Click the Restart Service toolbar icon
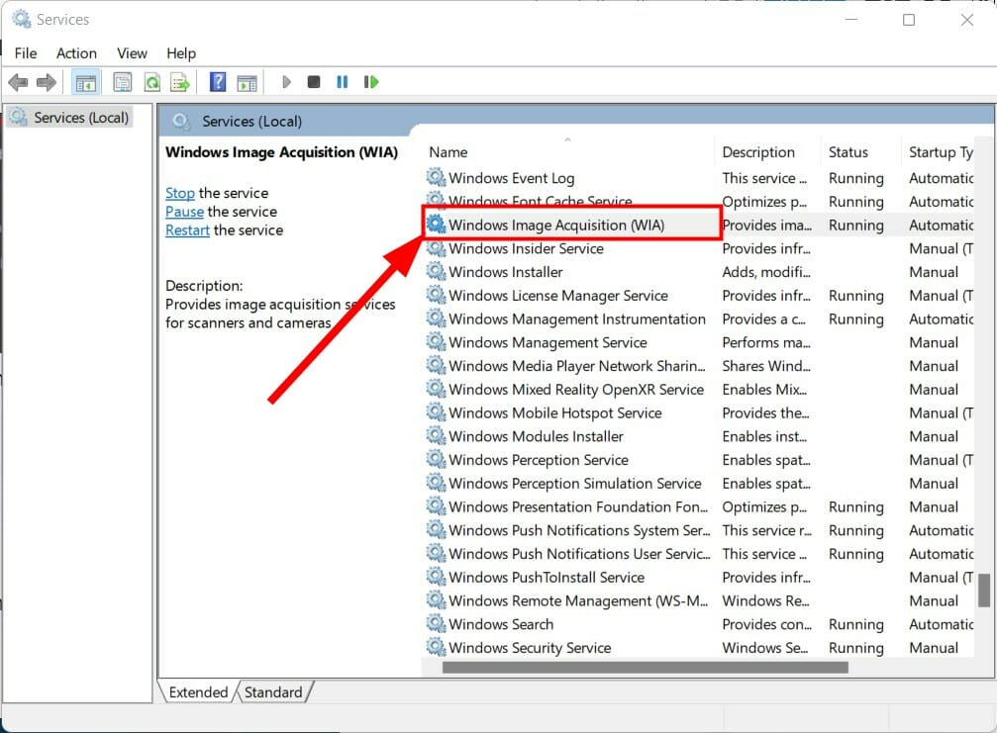 click(371, 82)
